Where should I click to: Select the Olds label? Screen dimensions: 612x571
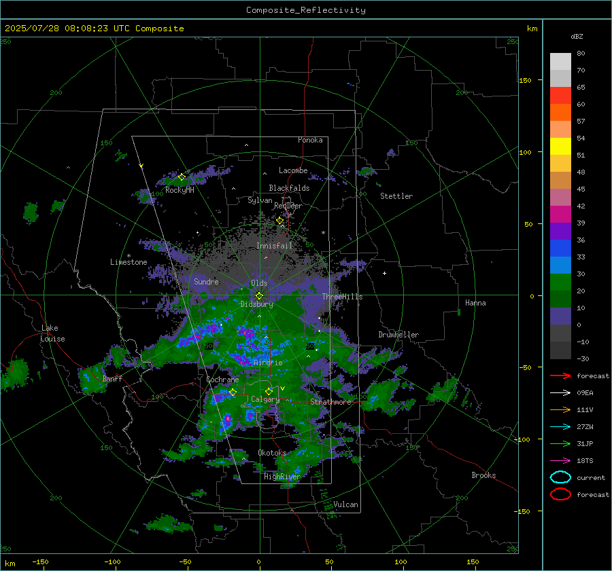coord(259,283)
